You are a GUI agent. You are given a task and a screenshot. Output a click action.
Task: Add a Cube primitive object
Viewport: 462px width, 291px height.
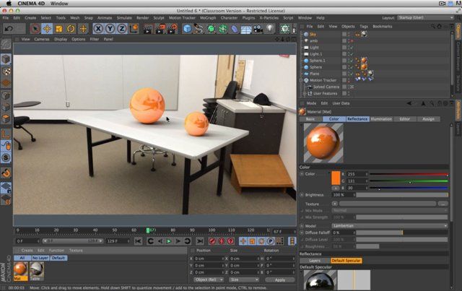(187, 29)
